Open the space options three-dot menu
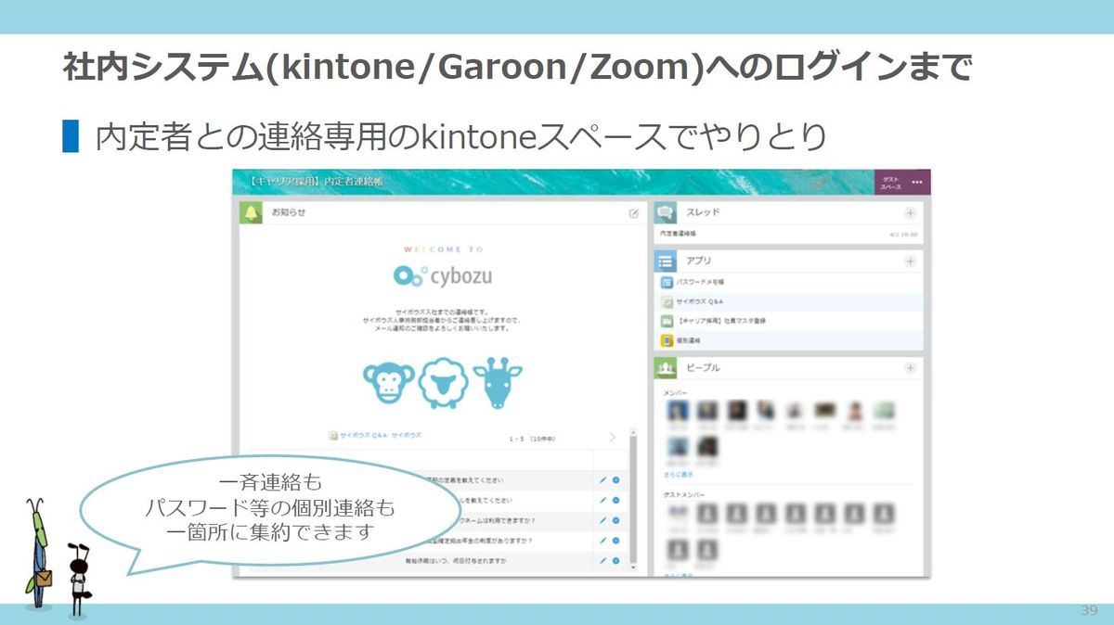This screenshot has width=1114, height=625. (x=917, y=182)
